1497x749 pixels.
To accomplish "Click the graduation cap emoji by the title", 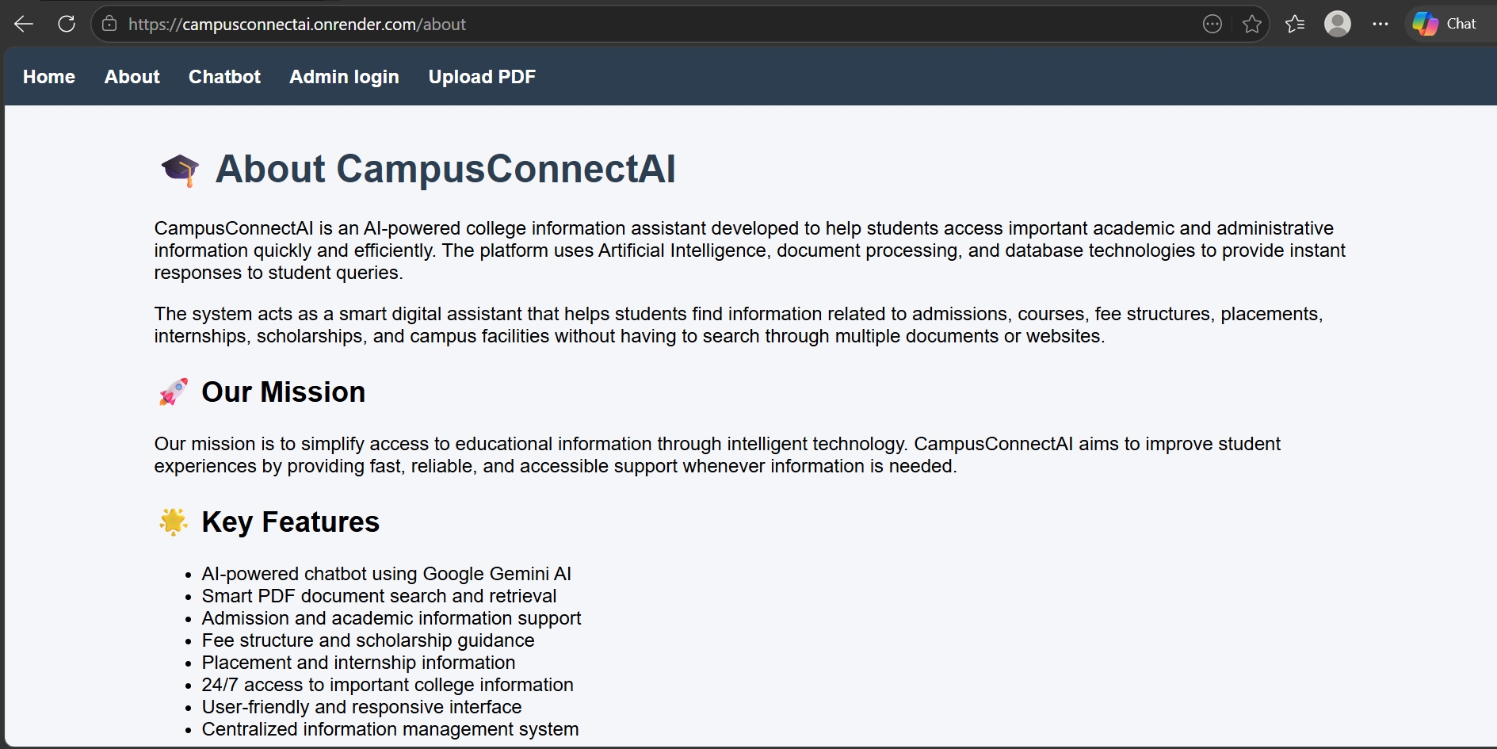I will (180, 169).
